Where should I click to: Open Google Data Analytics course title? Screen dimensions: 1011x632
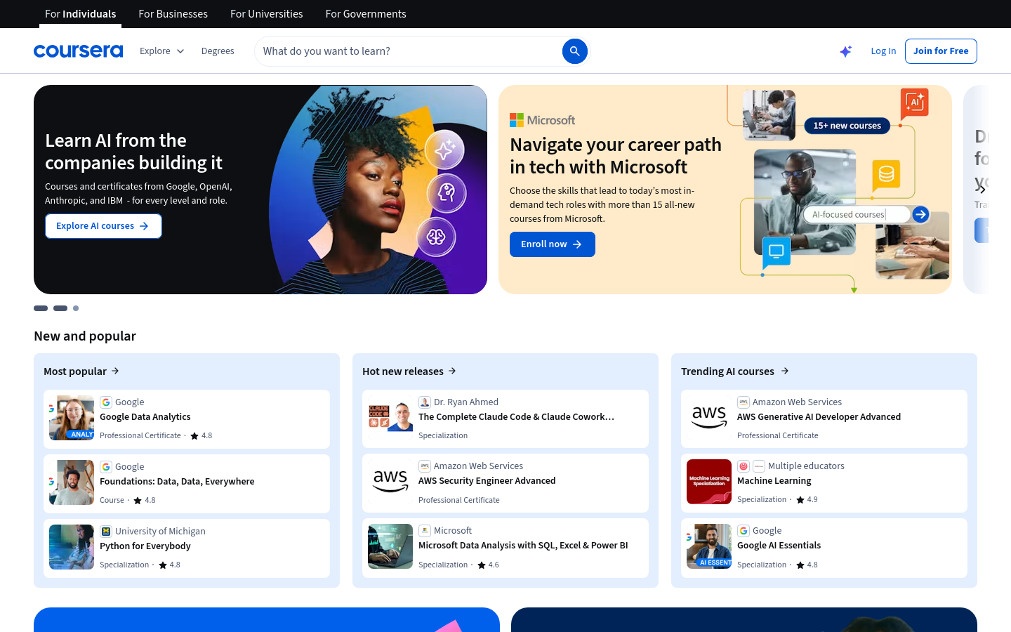click(x=145, y=417)
